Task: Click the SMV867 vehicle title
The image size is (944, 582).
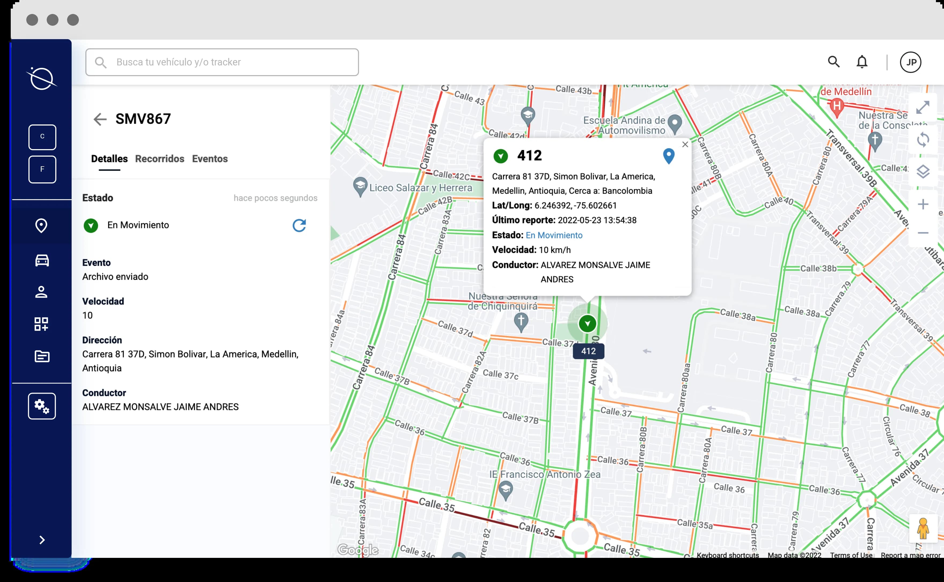Action: click(x=143, y=119)
